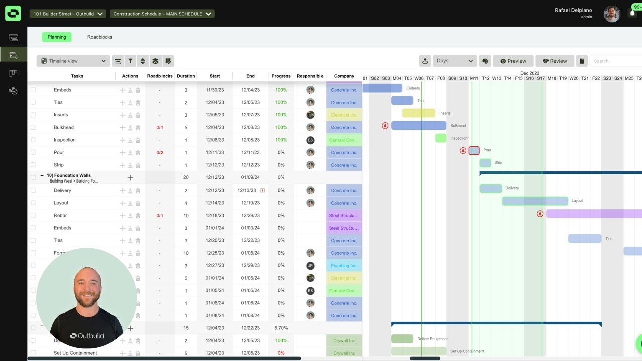
Task: Tick the Embeds task checkbox
Action: point(33,90)
